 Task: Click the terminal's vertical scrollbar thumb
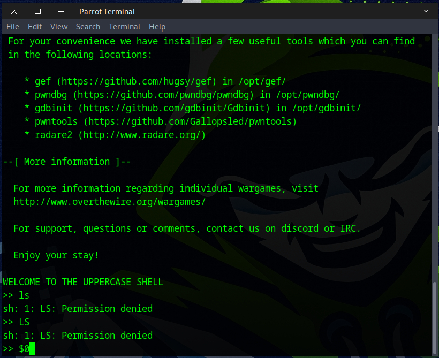click(435, 318)
